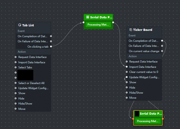The height and width of the screenshot is (129, 180).
Task: Click Tab List On Completion of Dat... output port
Action: 51,36
